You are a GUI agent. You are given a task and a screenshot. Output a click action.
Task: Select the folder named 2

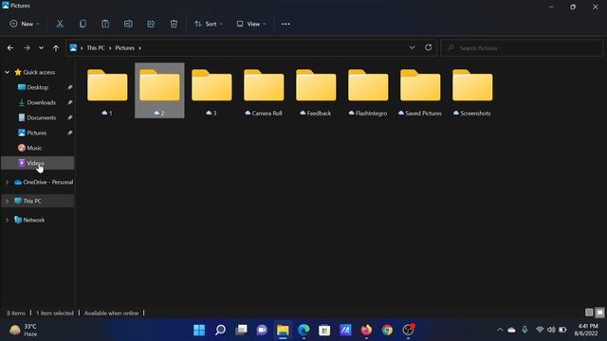[159, 91]
